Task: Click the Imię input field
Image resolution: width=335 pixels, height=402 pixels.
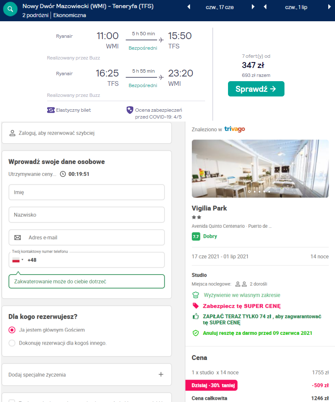Action: 87,192
